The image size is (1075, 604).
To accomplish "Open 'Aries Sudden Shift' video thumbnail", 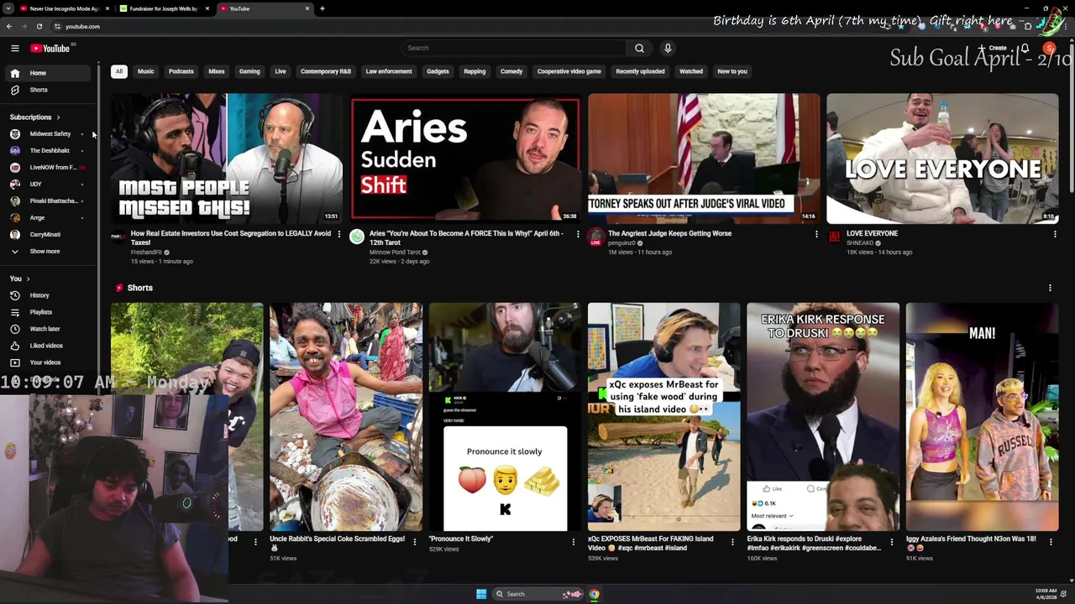I will [x=465, y=158].
